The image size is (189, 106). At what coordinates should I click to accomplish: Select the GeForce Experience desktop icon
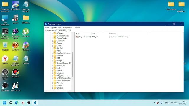point(5,34)
